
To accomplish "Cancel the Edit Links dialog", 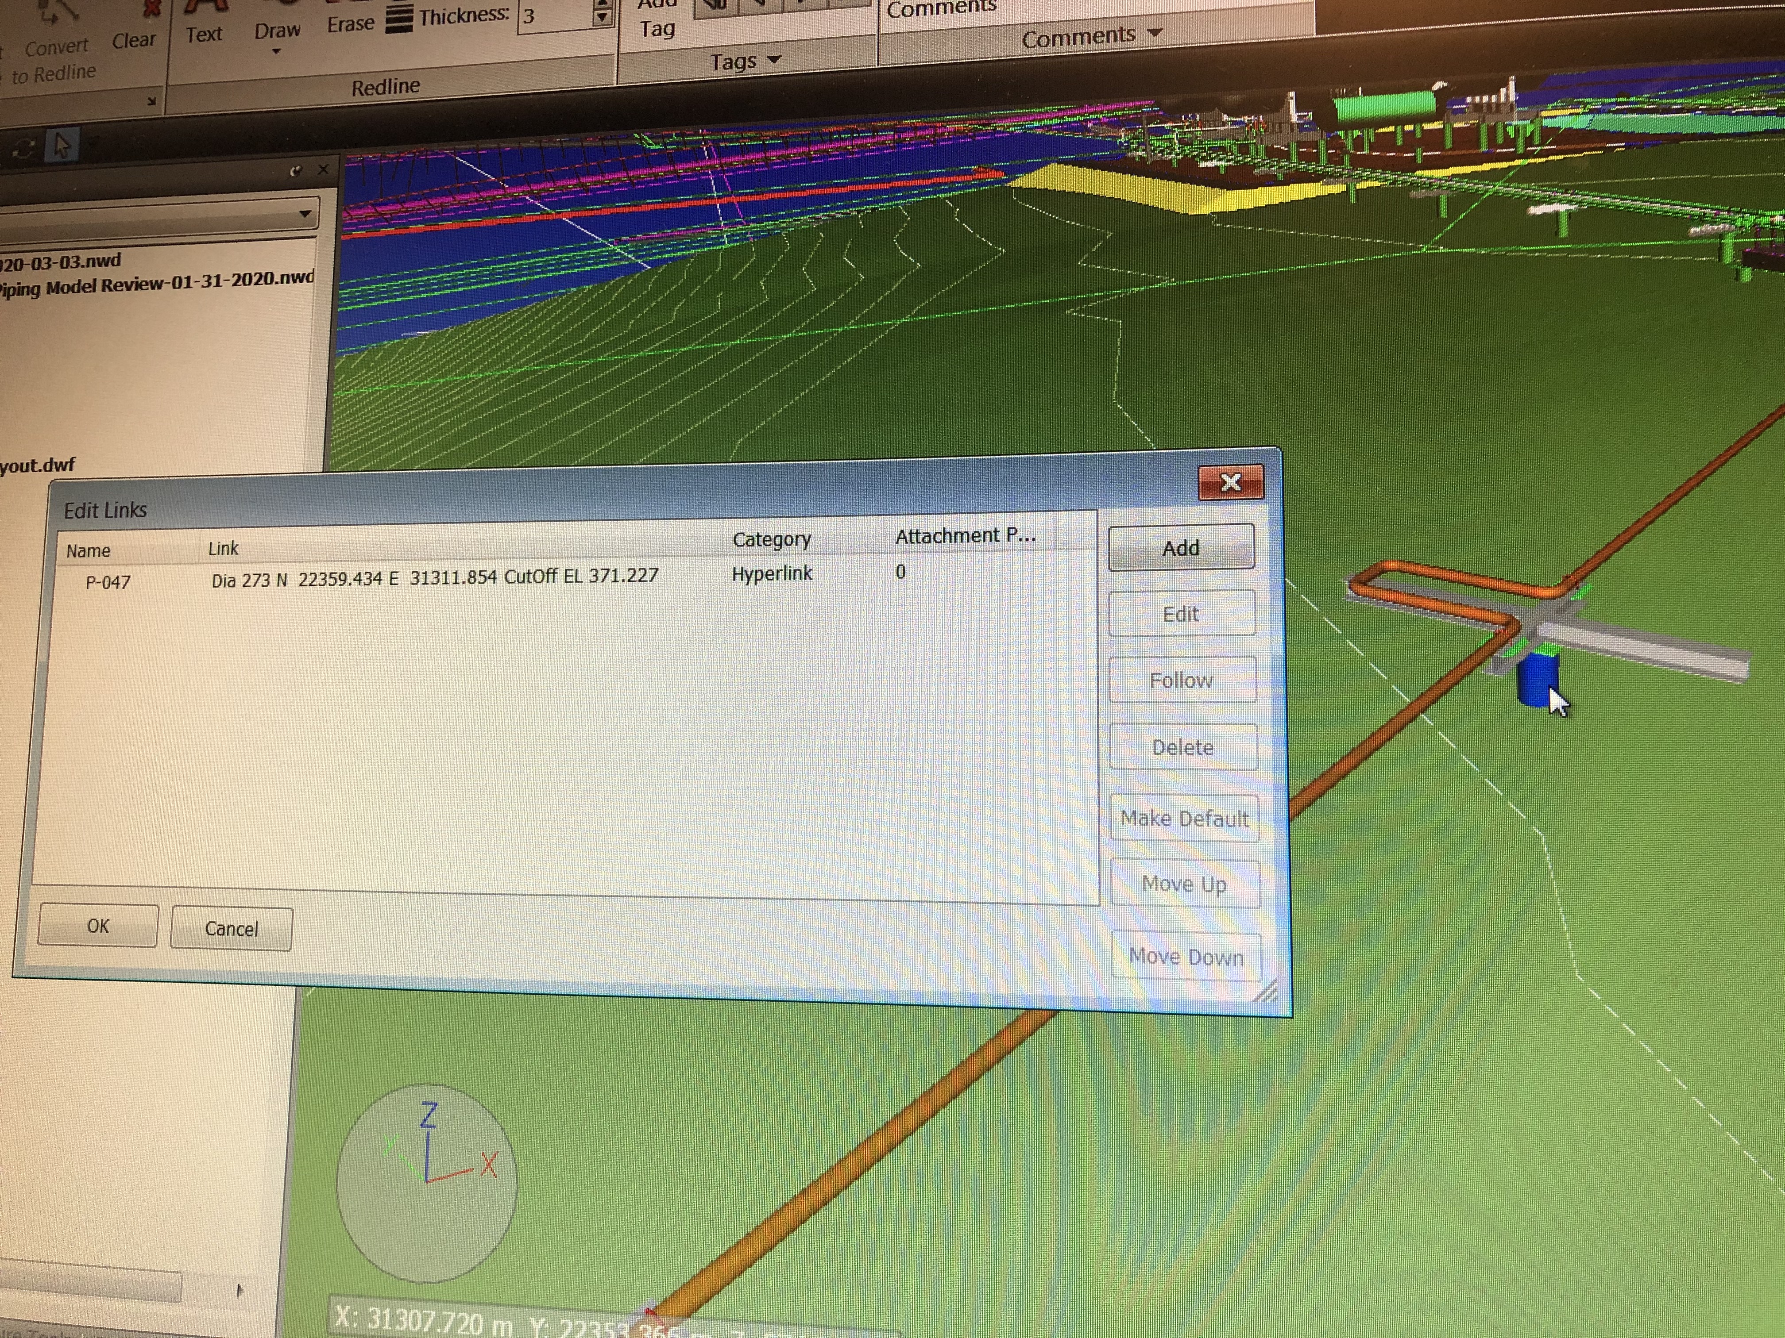I will [x=232, y=928].
